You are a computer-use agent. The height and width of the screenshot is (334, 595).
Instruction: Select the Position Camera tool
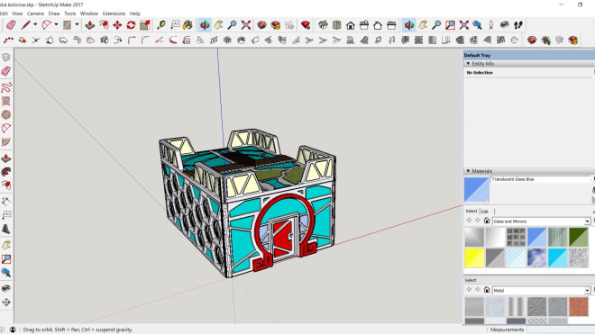click(x=490, y=25)
